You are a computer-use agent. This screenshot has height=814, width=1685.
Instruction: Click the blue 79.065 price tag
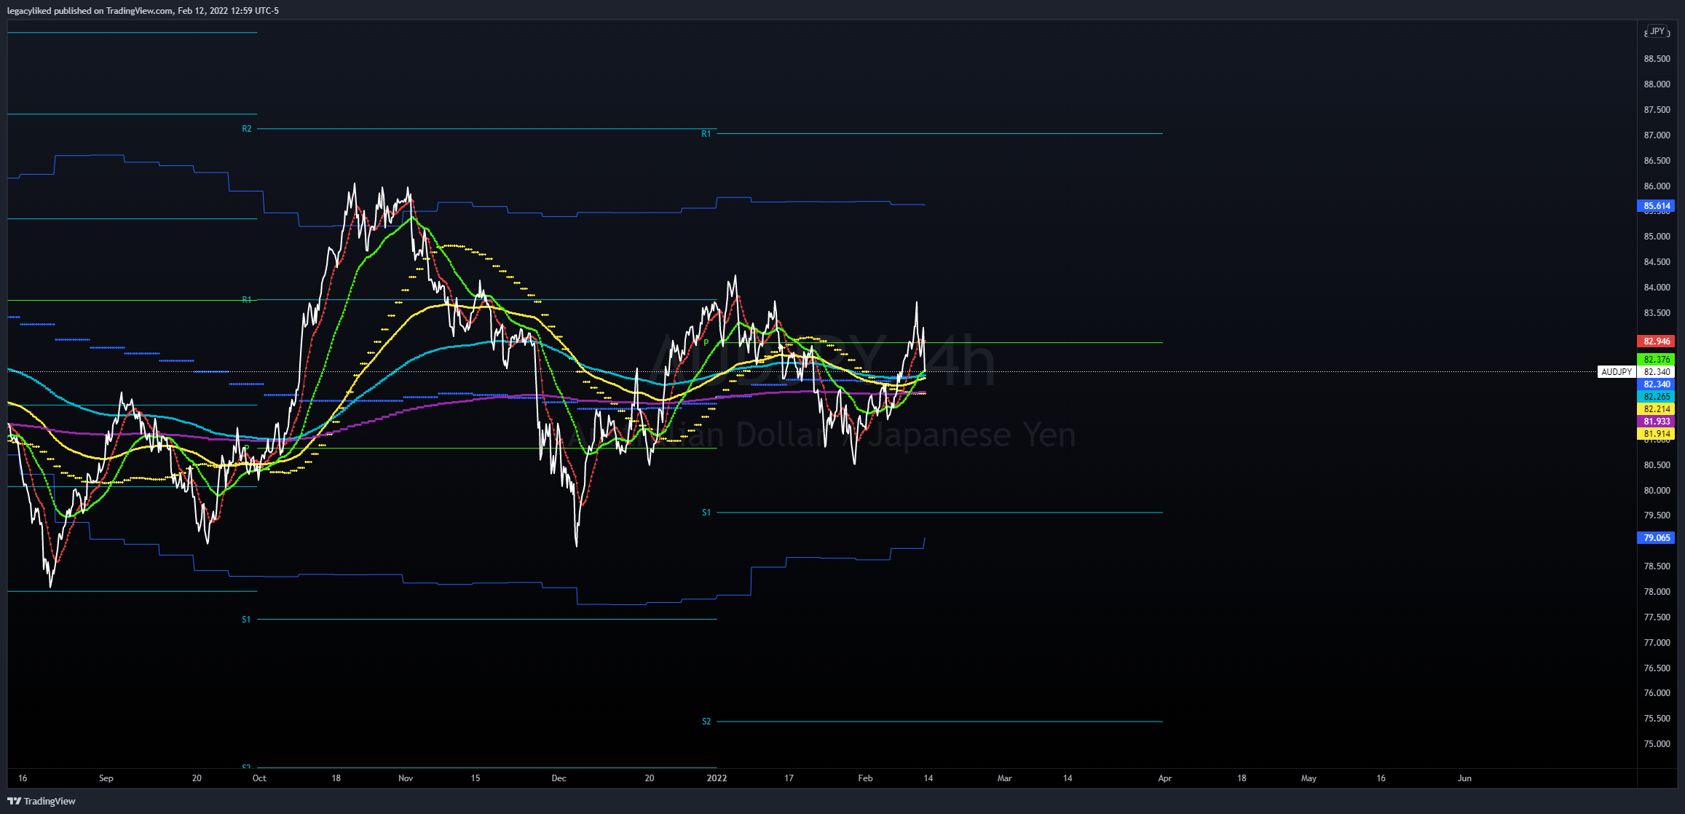pyautogui.click(x=1656, y=538)
